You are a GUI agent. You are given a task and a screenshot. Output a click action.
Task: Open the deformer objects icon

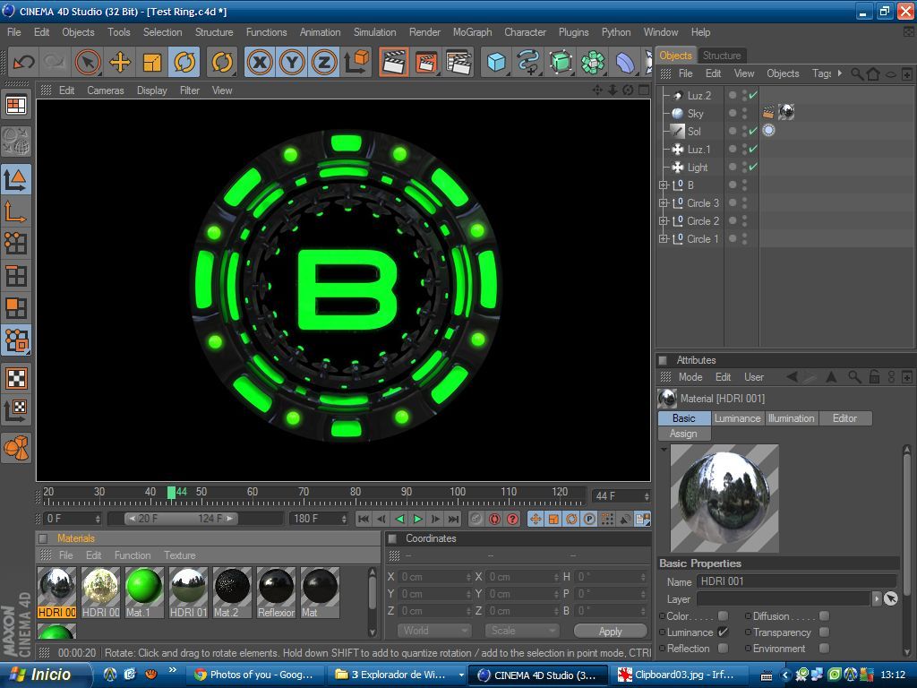(624, 62)
